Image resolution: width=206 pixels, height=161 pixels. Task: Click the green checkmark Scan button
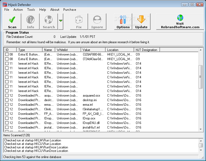[x=12, y=21]
